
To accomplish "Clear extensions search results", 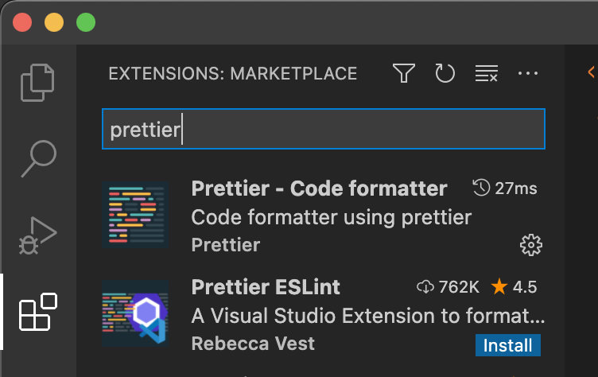I will (x=486, y=73).
